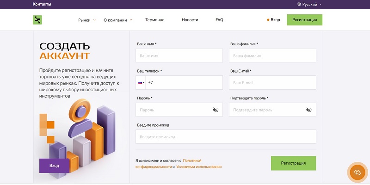Screen dimensions: 370x185
Task: Expand the Рынки dropdown menu
Action: [x=87, y=20]
